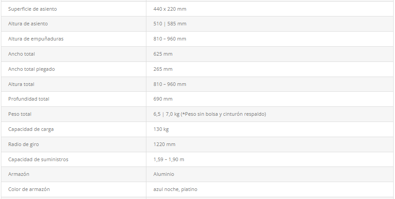This screenshot has height=199, width=395.
Task: Click the 'Ancho total plegado' label
Action: [x=31, y=69]
